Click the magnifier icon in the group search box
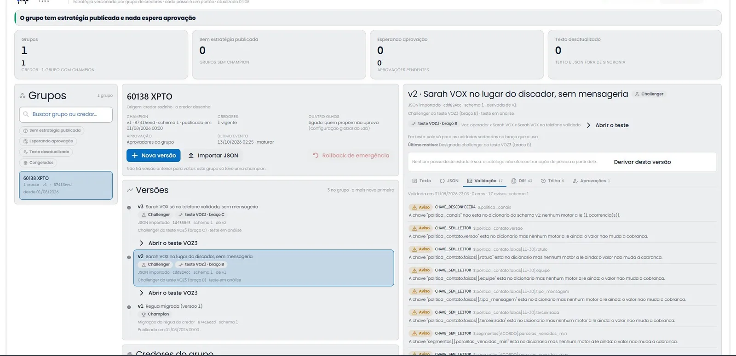Image resolution: width=736 pixels, height=356 pixels. tap(26, 114)
